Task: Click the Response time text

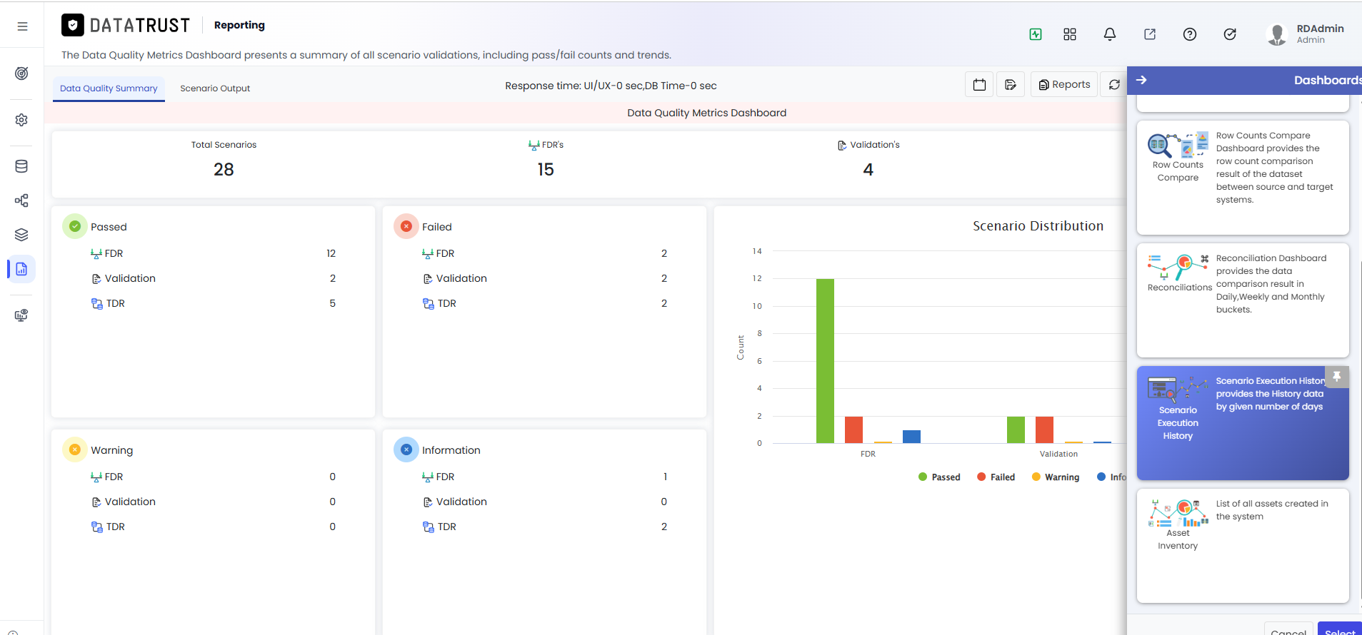Action: pyautogui.click(x=611, y=86)
